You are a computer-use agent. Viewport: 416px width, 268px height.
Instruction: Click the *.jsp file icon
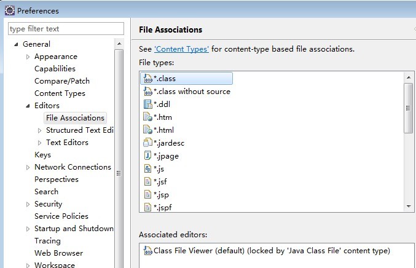tap(147, 195)
